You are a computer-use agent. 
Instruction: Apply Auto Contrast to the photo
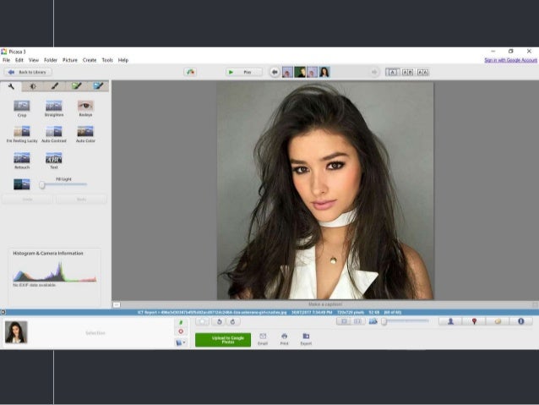click(x=54, y=133)
